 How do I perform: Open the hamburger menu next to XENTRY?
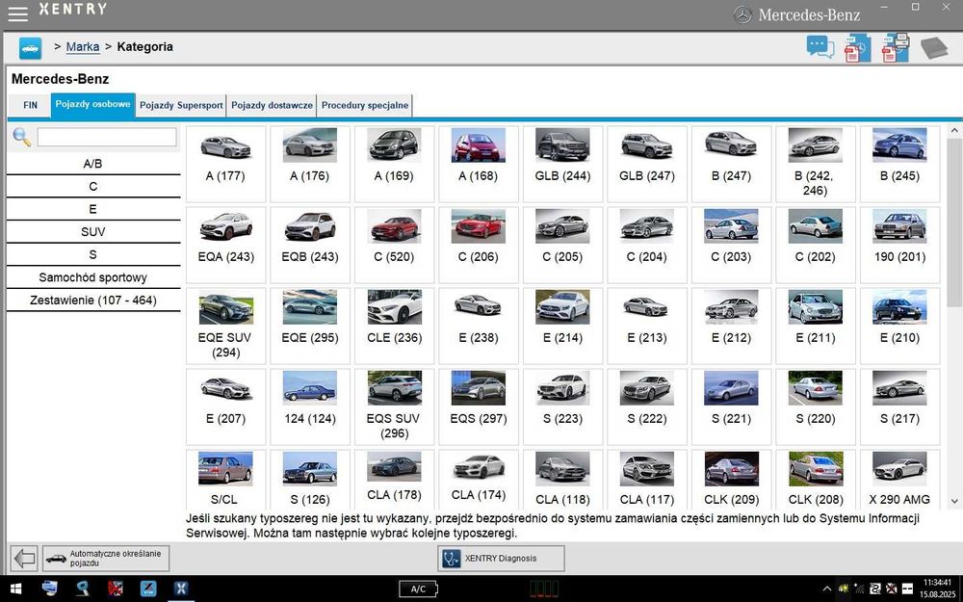point(17,13)
